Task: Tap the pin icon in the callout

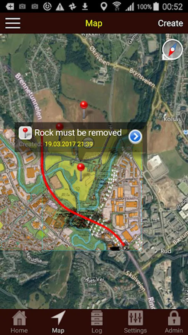Action: 25,133
